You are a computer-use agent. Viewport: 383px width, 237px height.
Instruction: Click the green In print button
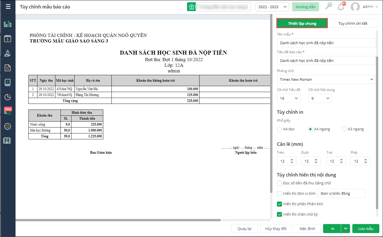point(332,229)
